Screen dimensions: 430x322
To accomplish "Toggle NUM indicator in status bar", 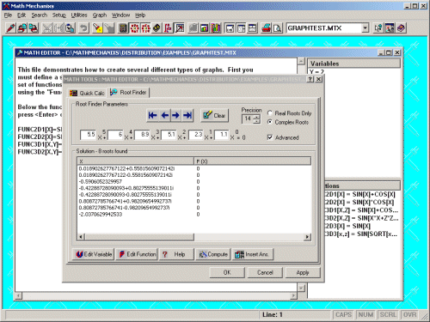I will pyautogui.click(x=365, y=315).
